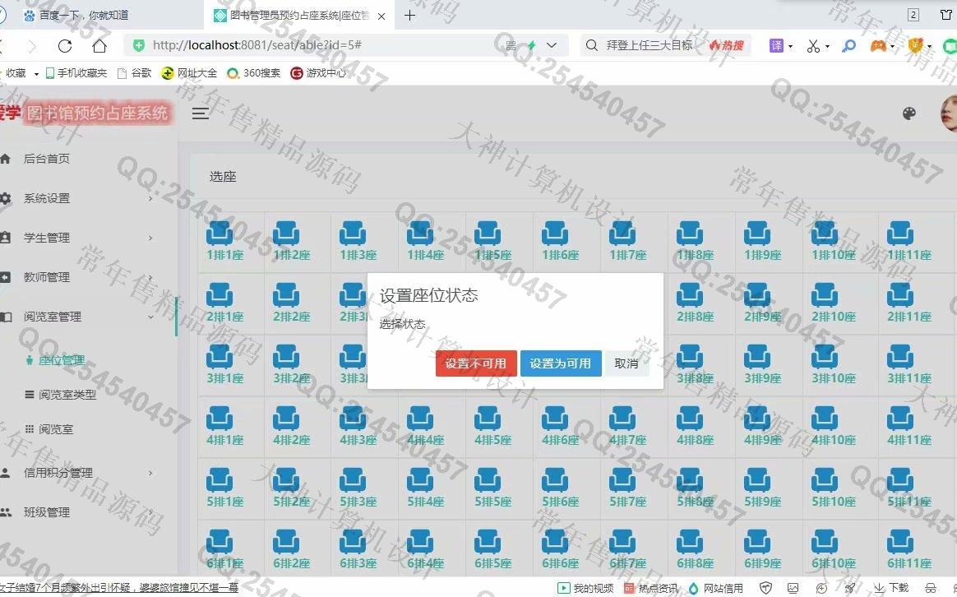Open 我的视频 in status bar
This screenshot has height=597, width=957.
tap(585, 589)
